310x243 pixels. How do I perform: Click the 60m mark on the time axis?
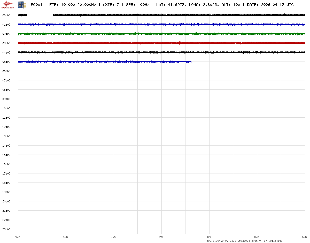pyautogui.click(x=304, y=237)
